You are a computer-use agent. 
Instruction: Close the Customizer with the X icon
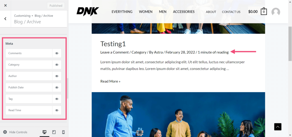click(5, 5)
